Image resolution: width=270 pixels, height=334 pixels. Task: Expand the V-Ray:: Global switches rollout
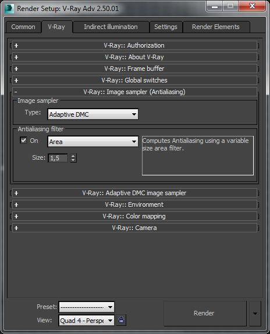pos(134,80)
